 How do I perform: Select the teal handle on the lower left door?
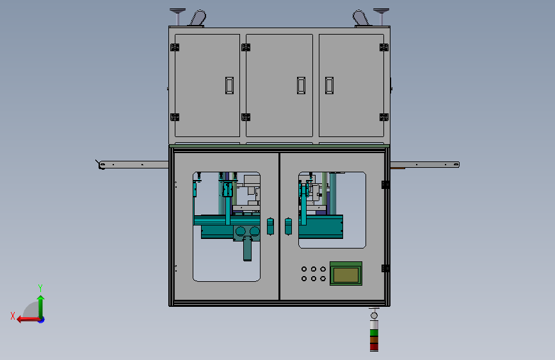(270, 226)
